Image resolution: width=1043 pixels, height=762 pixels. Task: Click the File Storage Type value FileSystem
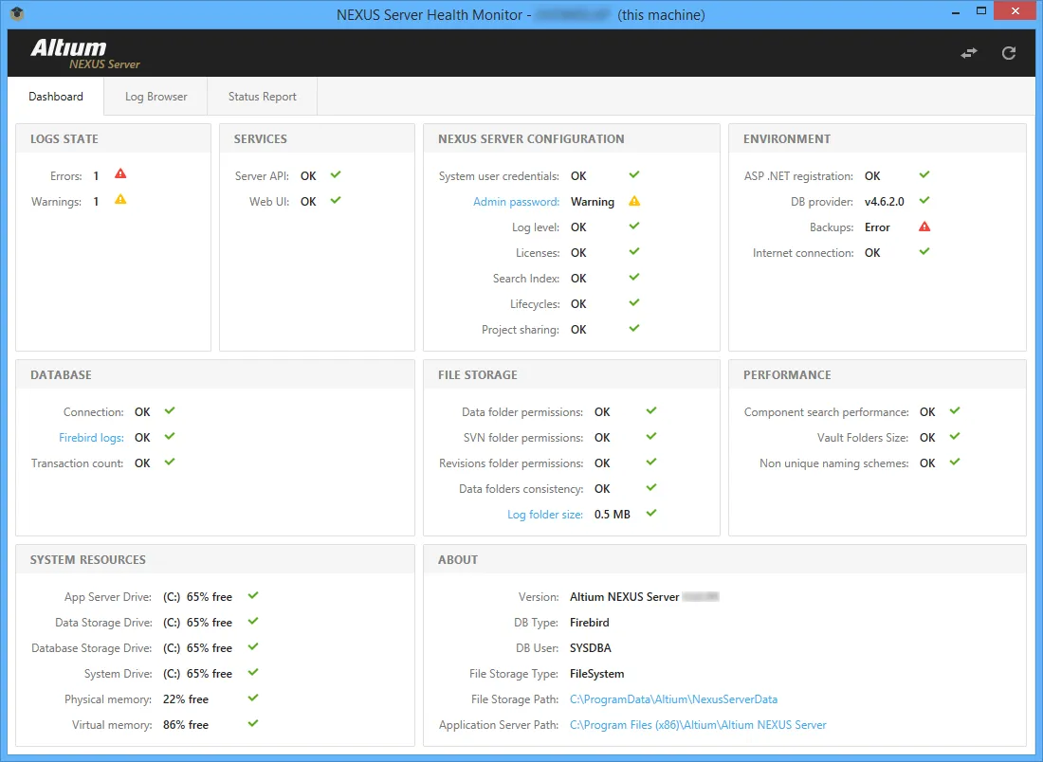click(x=596, y=674)
